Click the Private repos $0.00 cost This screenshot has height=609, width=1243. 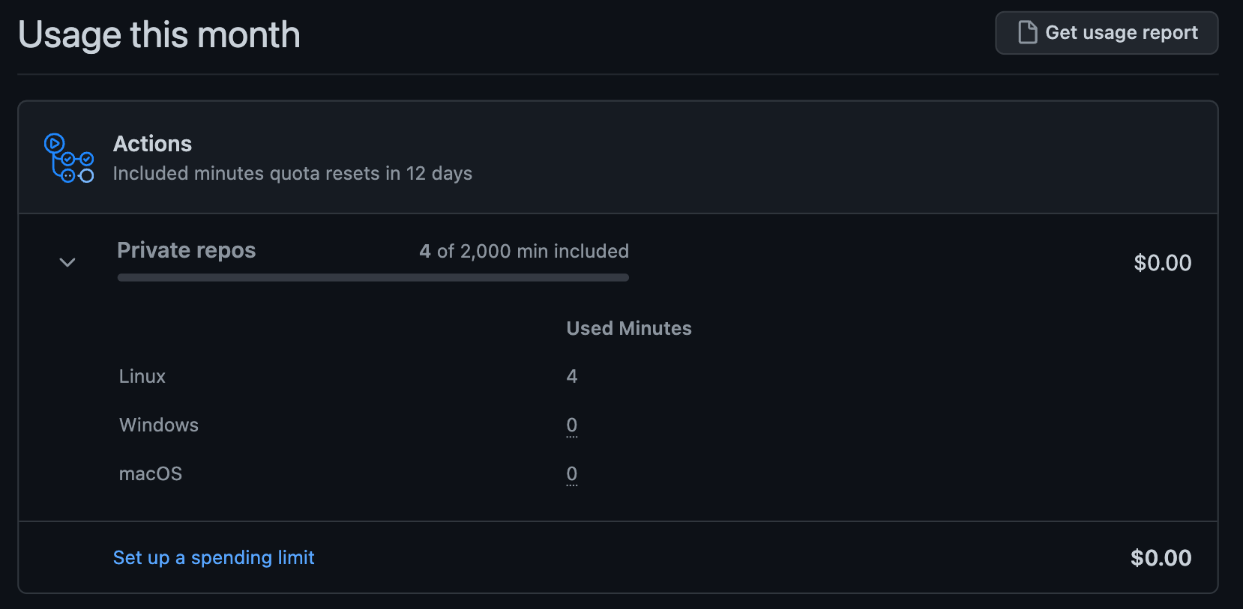pos(1163,263)
